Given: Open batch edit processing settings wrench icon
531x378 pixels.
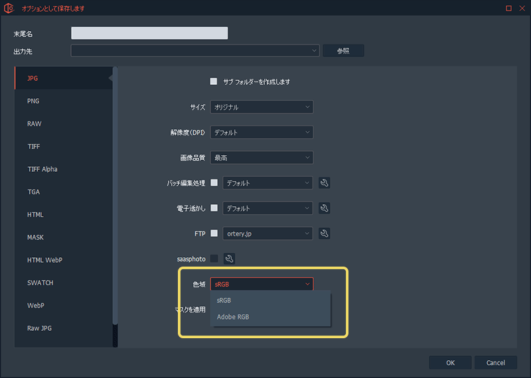Looking at the screenshot, I should coord(324,183).
